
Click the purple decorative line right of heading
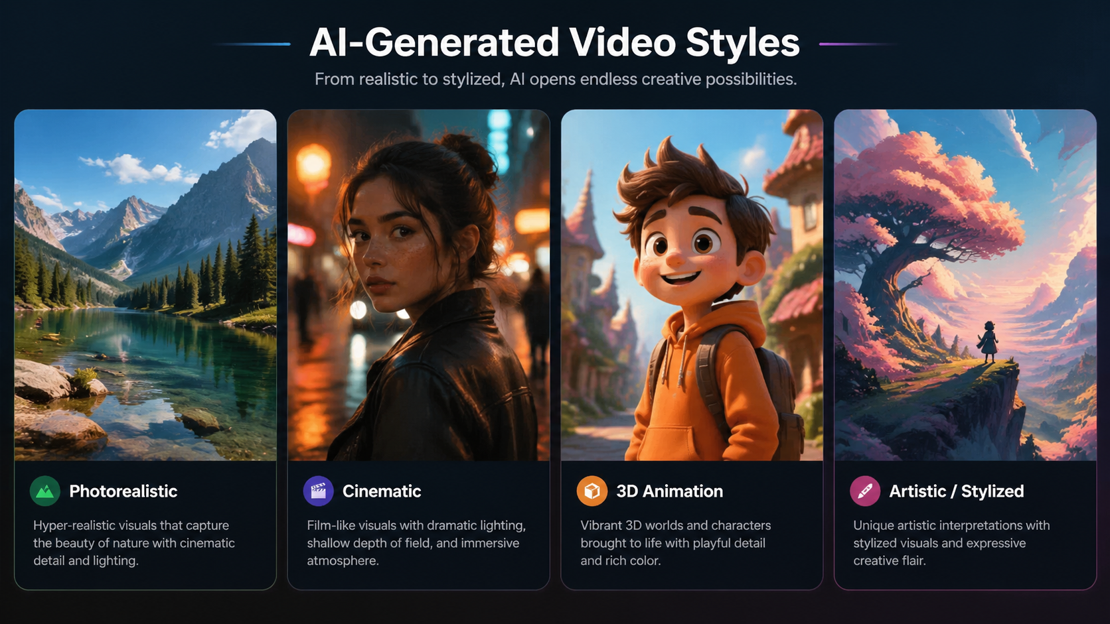(x=858, y=44)
